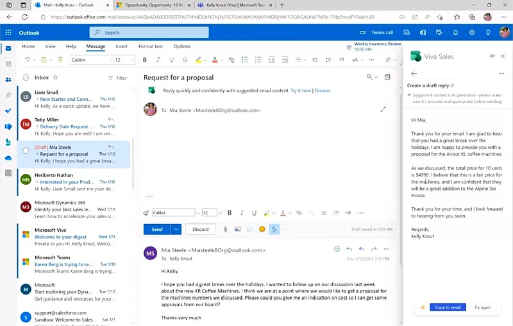Viewport: 513px width, 326px height.
Task: Click the Search box
Action: coord(149,32)
